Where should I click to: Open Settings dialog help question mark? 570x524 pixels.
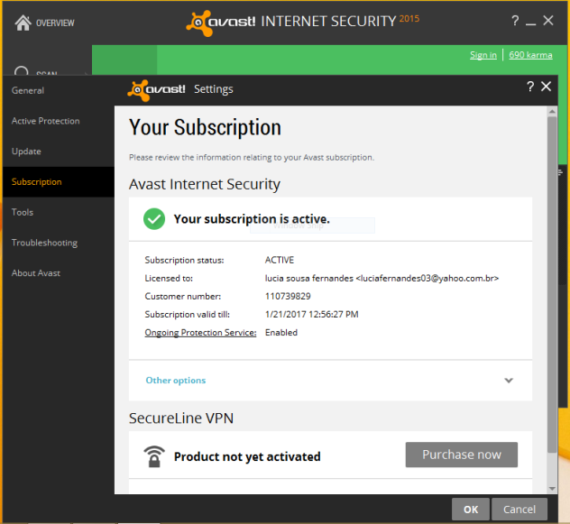(530, 87)
